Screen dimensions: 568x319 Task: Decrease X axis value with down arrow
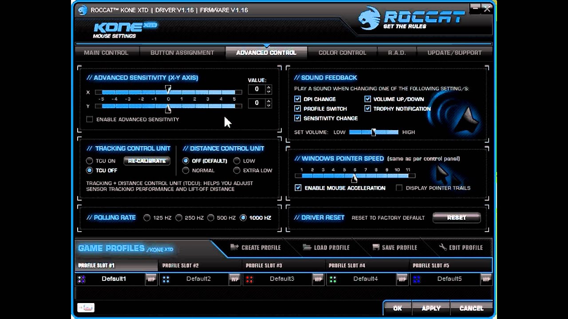pyautogui.click(x=268, y=91)
